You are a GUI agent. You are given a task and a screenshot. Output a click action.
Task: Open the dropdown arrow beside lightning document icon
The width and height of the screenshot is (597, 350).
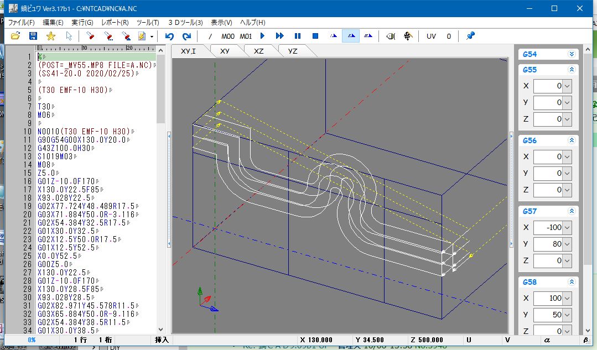pos(152,36)
